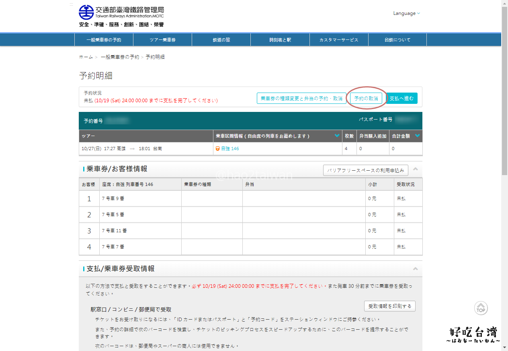
Task: Click the ホーム breadcrumb link
Action: [86, 57]
